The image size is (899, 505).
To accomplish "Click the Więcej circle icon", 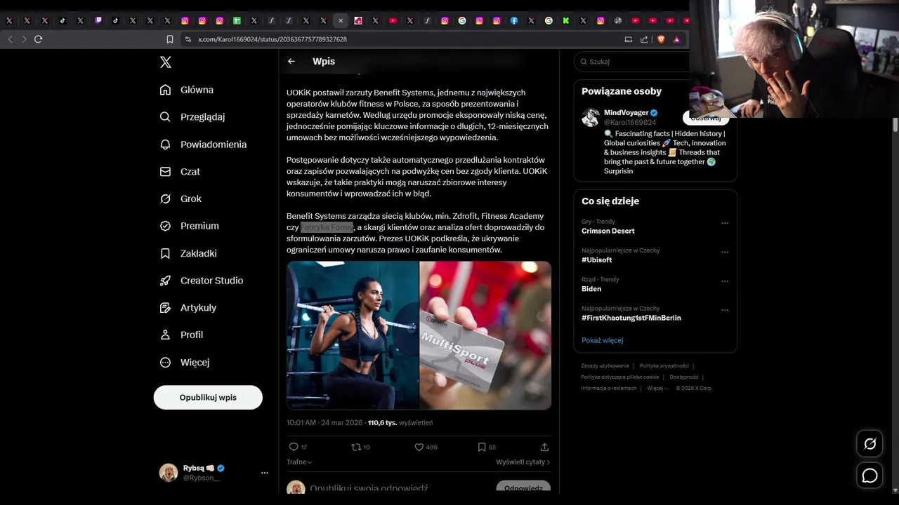I will click(166, 363).
